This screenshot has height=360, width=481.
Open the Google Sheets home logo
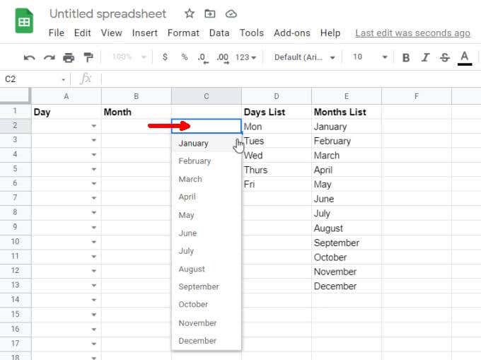[24, 22]
